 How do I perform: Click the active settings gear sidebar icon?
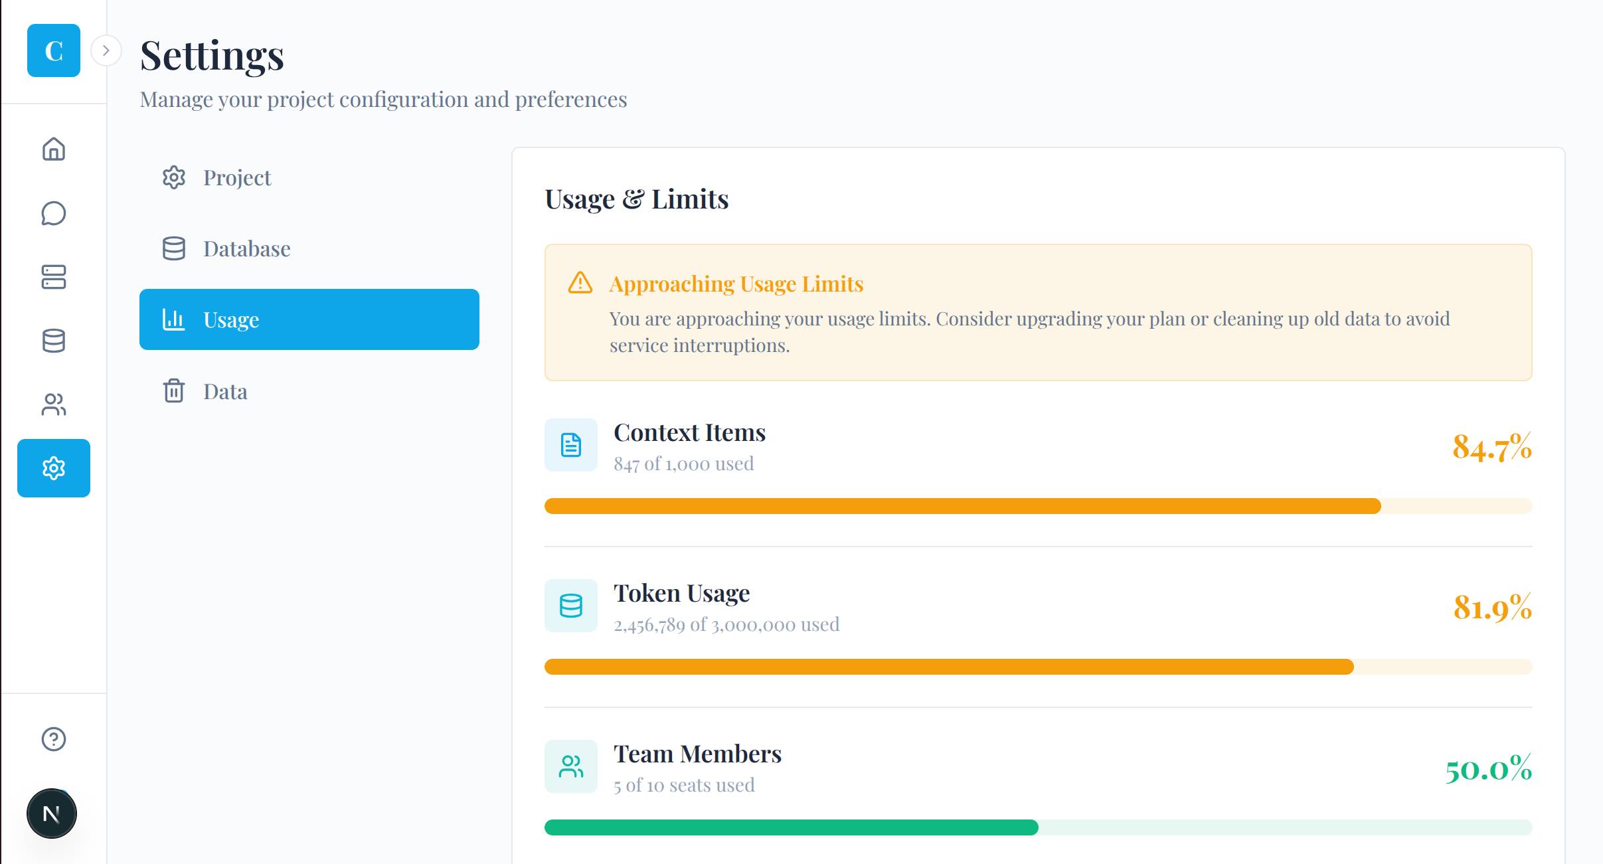pyautogui.click(x=54, y=468)
